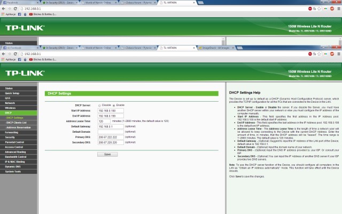Click the TP-LINK logo in the front window
Screen dimensions: 342x214
(25, 73)
